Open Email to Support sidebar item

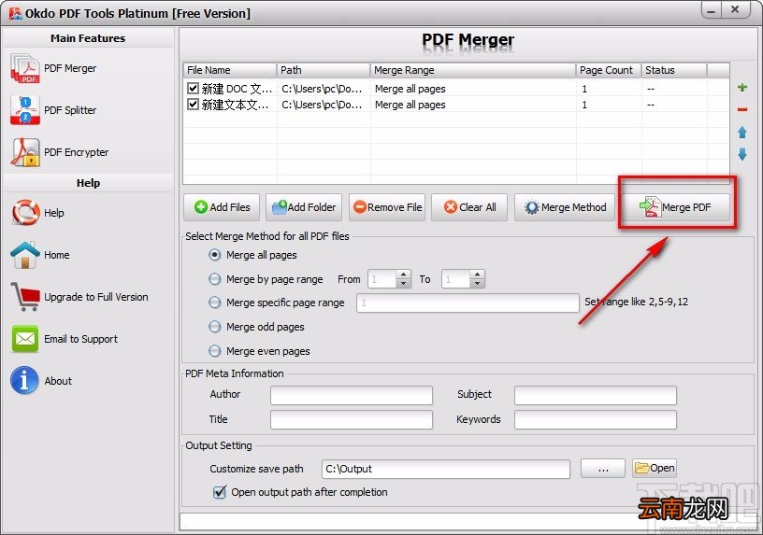click(80, 339)
